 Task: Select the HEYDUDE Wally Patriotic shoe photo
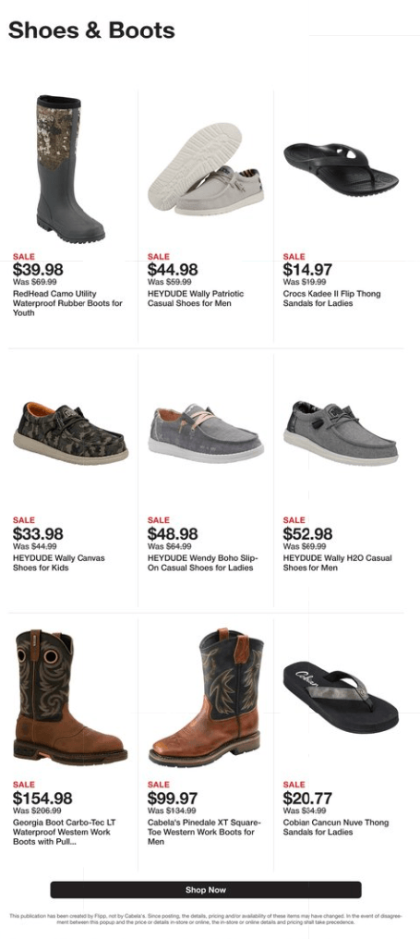point(205,169)
